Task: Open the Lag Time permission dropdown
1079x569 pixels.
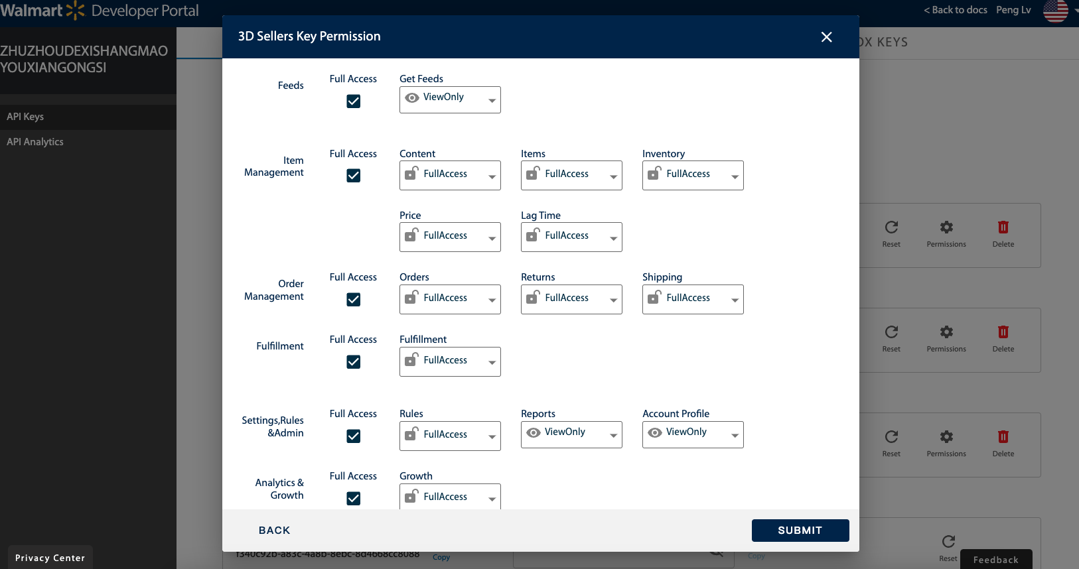Action: pyautogui.click(x=571, y=237)
